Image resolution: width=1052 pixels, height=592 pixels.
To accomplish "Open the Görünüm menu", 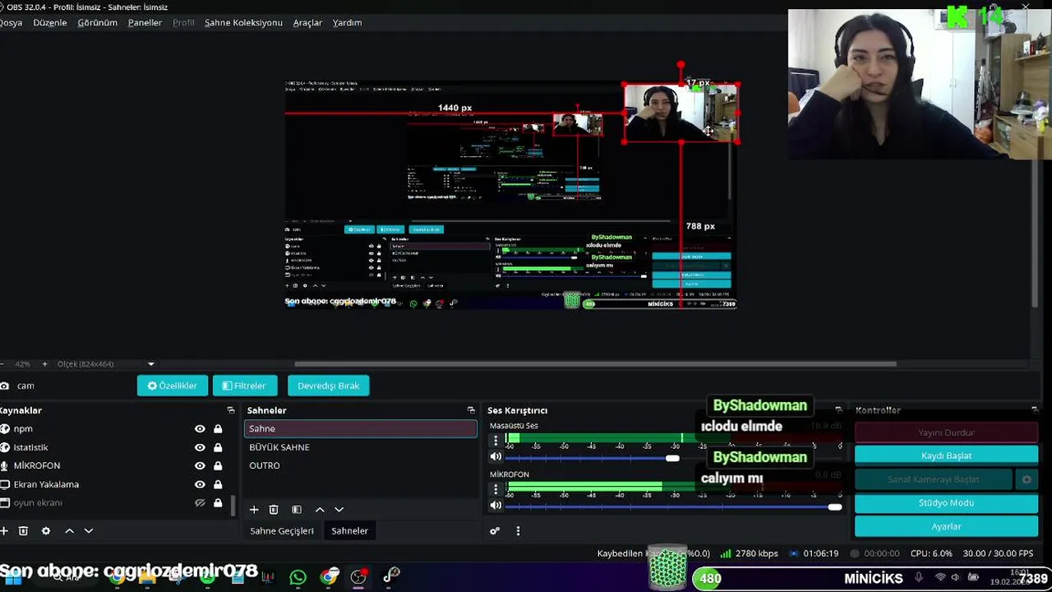I will click(x=98, y=23).
